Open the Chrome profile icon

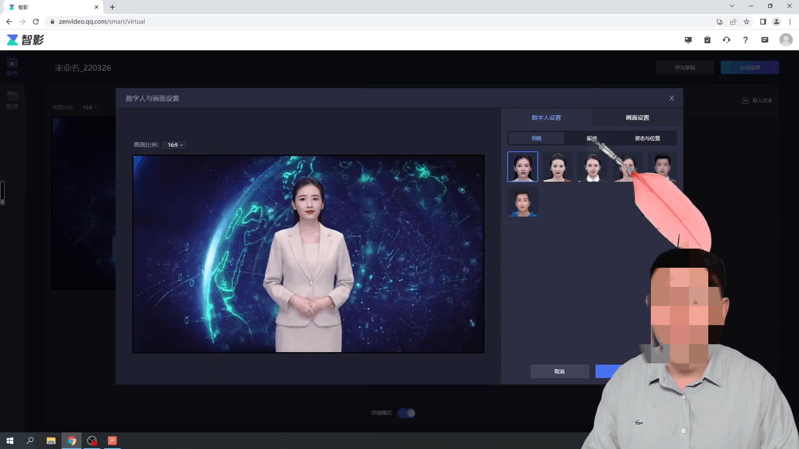(x=777, y=22)
